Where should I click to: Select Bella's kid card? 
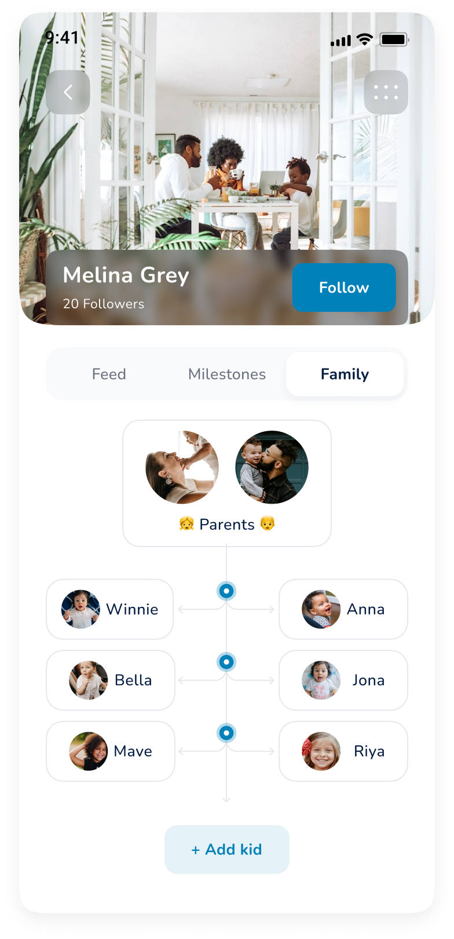click(x=111, y=680)
